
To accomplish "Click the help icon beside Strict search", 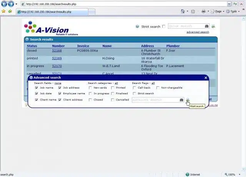I will pyautogui.click(x=137, y=26).
